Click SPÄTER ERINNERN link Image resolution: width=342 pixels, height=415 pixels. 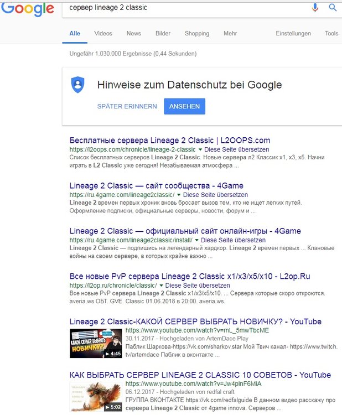(x=127, y=106)
